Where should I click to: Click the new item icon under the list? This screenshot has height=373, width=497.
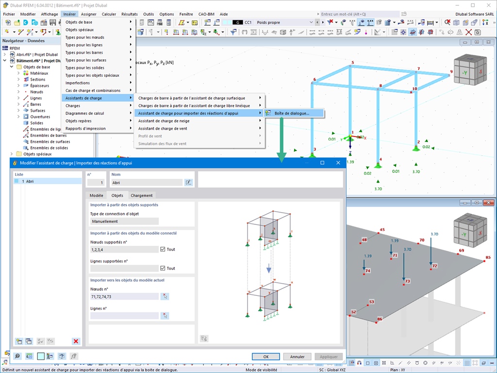click(19, 341)
